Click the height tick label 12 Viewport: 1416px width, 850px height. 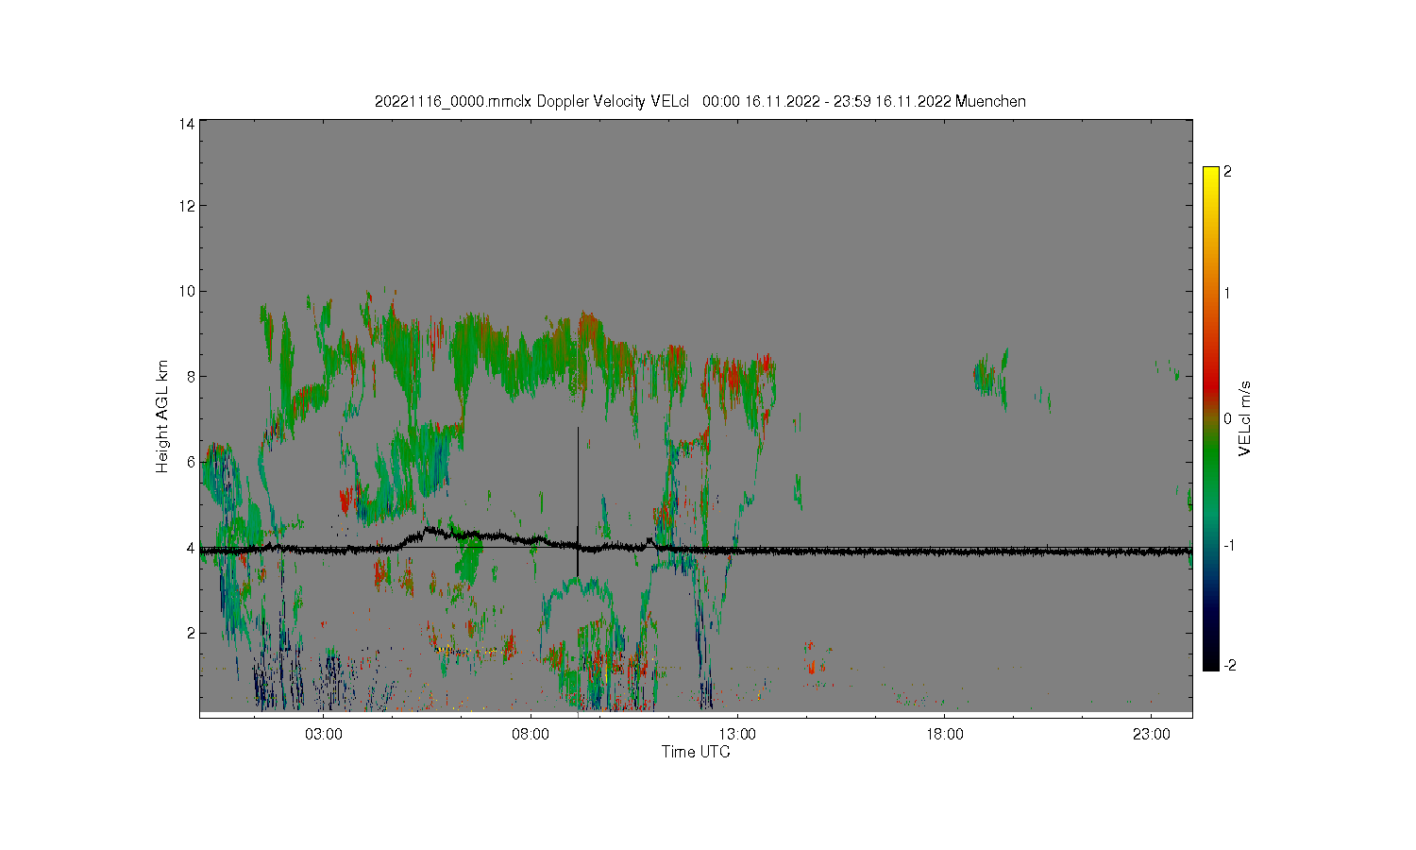coord(187,206)
